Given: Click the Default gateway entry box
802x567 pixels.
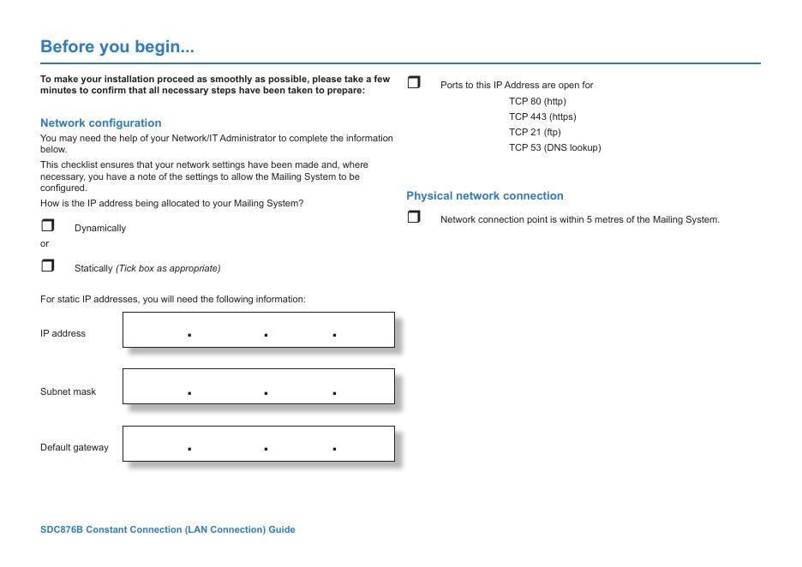Looking at the screenshot, I should click(258, 444).
